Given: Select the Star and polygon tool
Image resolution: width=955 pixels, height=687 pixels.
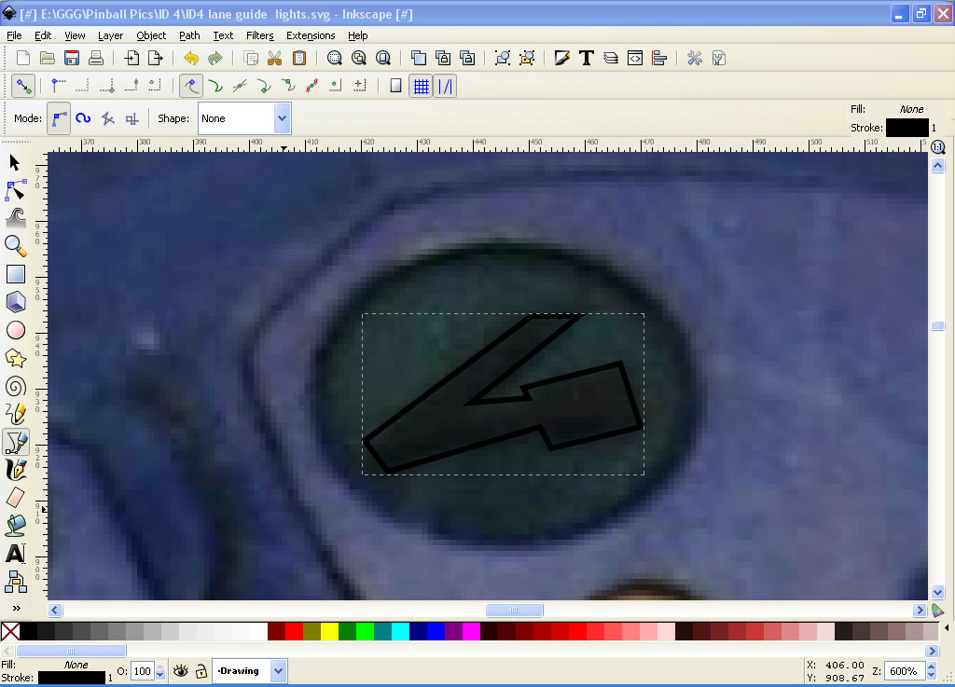Looking at the screenshot, I should [x=16, y=358].
